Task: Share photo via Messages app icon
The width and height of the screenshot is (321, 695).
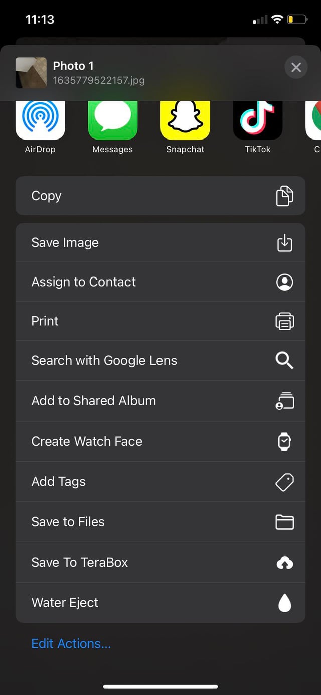Action: 112,120
